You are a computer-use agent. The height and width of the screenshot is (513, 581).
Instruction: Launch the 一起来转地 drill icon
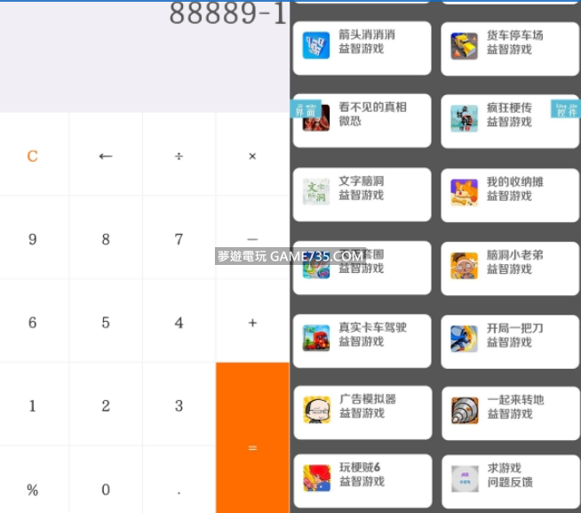click(465, 410)
